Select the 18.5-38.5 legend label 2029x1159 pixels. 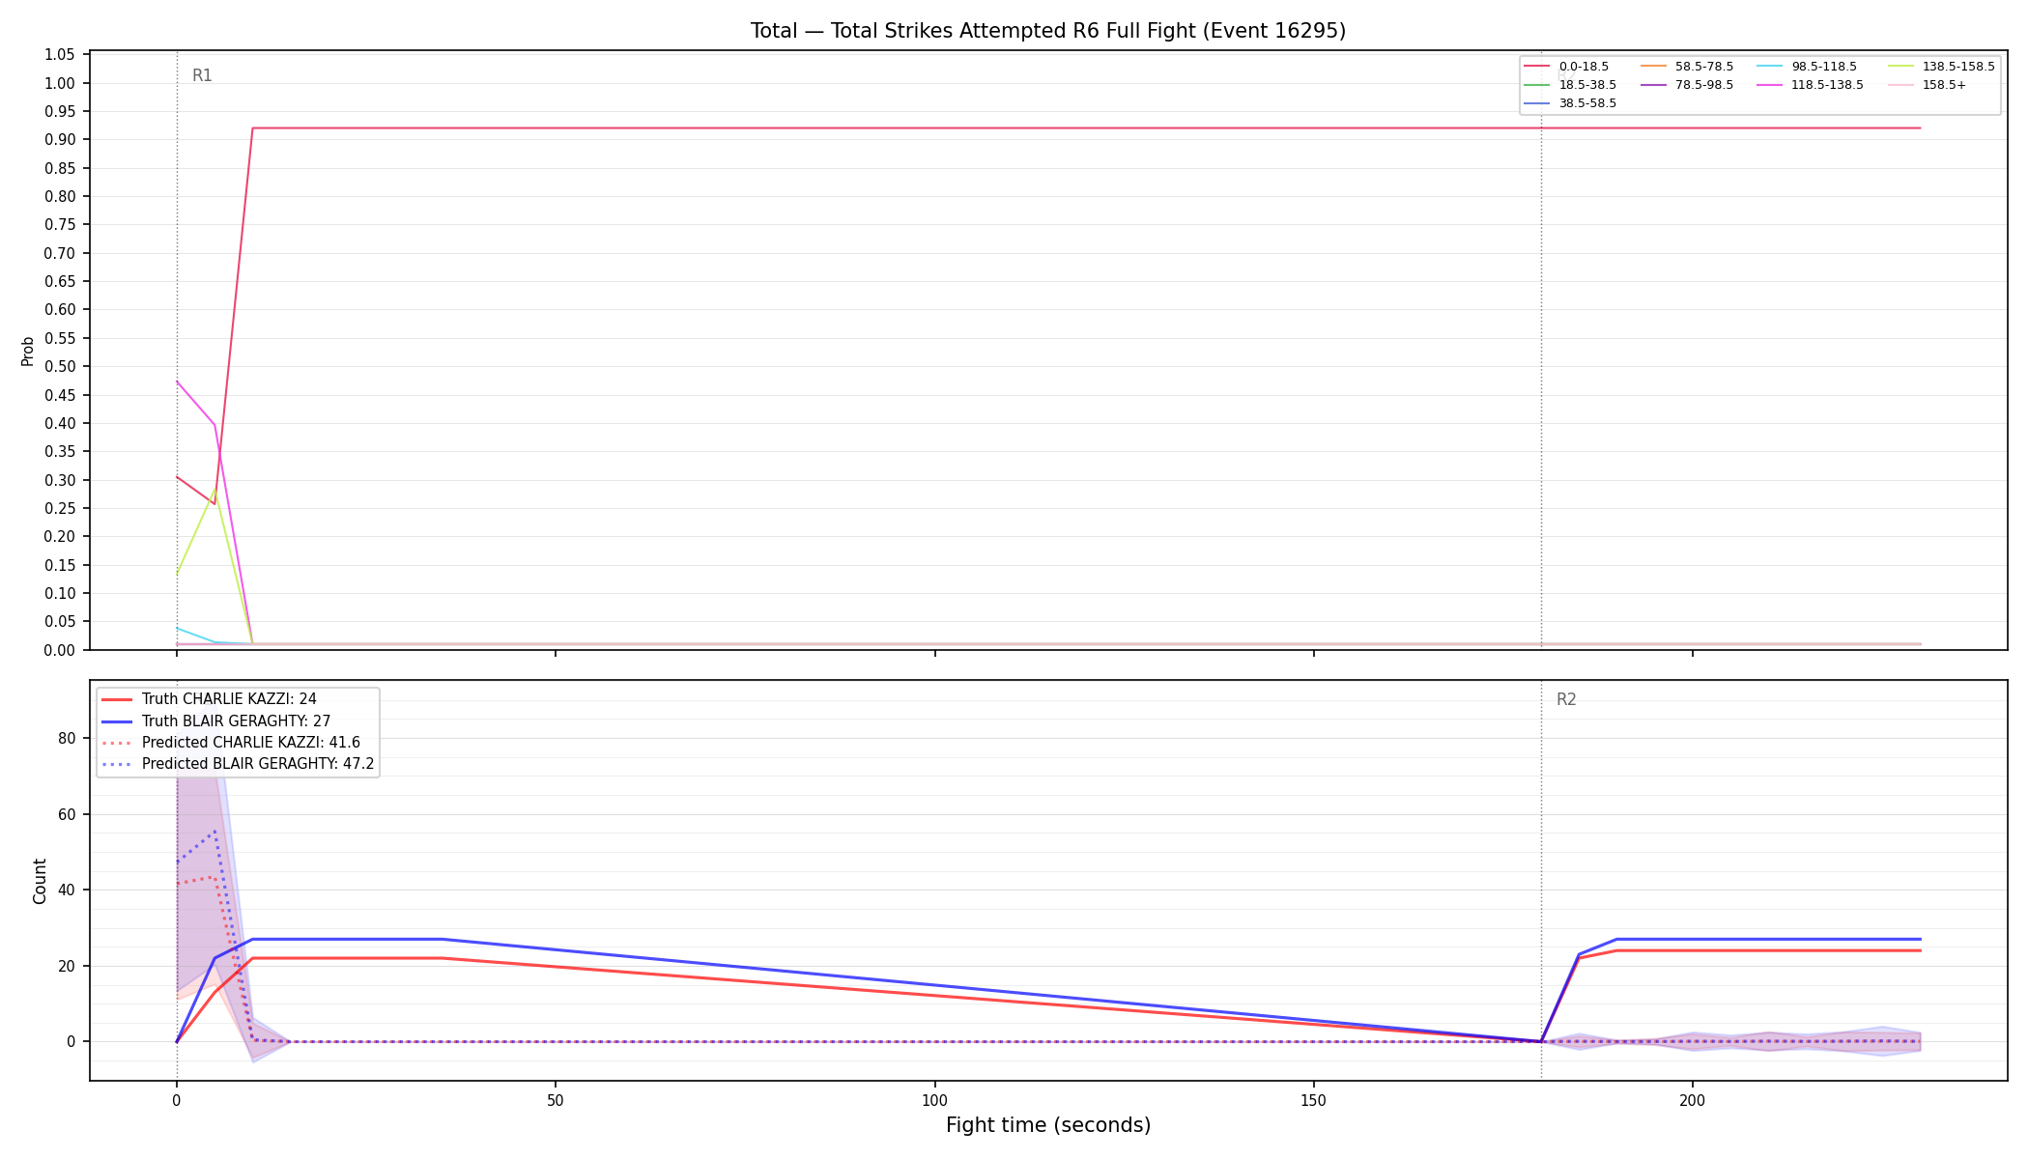[x=1587, y=85]
